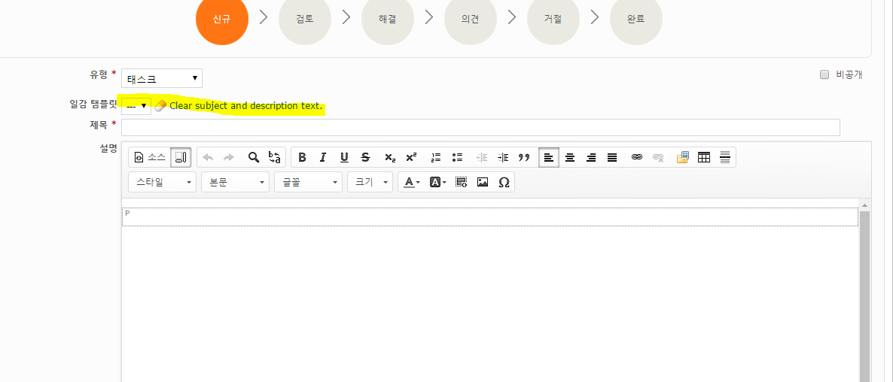Click the strikethrough button
893x382 pixels.
365,157
